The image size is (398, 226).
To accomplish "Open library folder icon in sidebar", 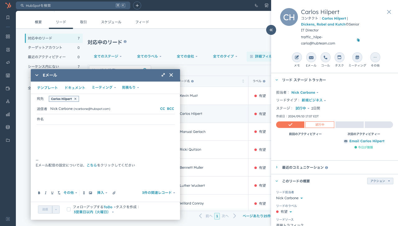I will pyautogui.click(x=8, y=140).
